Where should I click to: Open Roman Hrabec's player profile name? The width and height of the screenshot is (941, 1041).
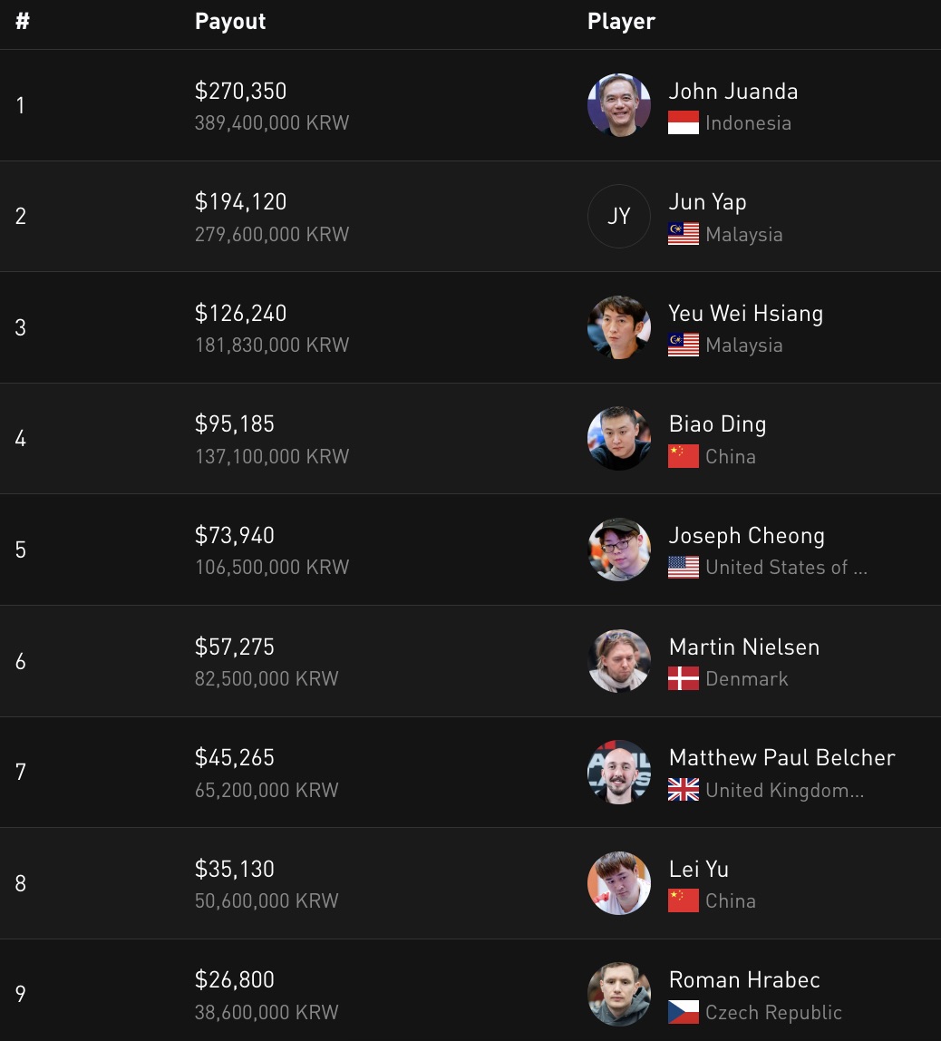pos(743,980)
